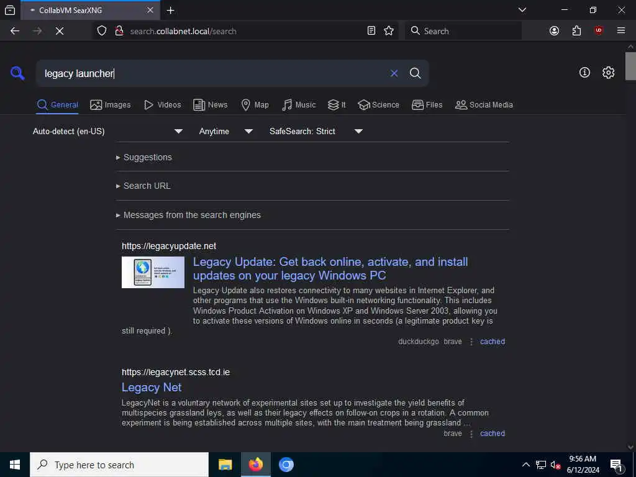Open the muted volume tray icon
This screenshot has width=636, height=477.
[555, 465]
